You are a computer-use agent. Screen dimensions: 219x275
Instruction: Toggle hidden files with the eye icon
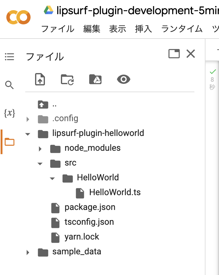pos(123,79)
